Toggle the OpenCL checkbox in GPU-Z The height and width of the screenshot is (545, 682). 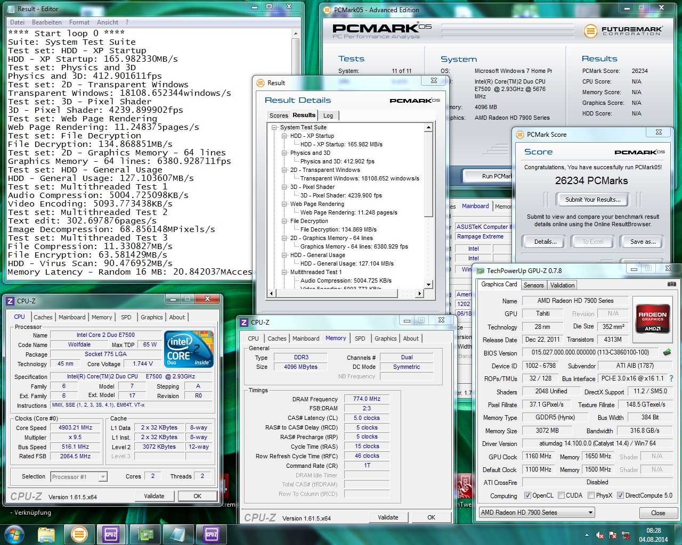coord(527,496)
